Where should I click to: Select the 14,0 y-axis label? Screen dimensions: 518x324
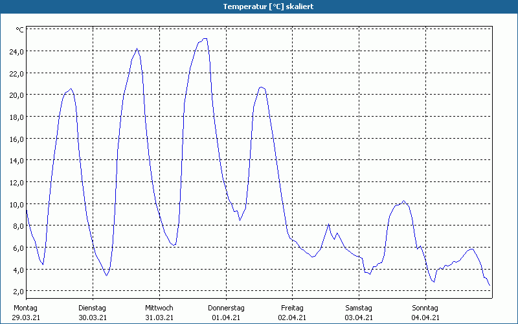[x=17, y=161]
